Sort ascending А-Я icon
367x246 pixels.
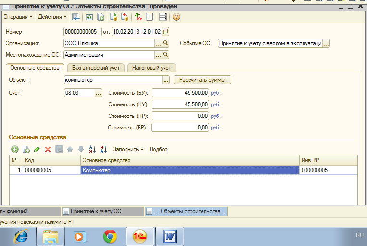point(92,149)
